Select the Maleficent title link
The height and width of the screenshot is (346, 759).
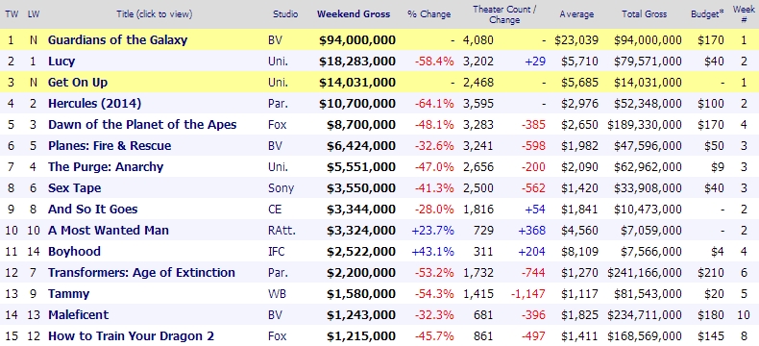click(x=79, y=315)
